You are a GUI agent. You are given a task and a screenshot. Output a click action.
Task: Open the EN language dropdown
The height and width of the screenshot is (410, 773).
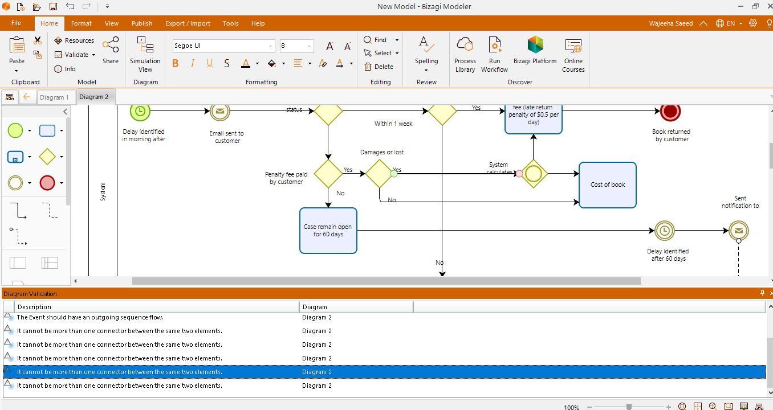pyautogui.click(x=730, y=23)
